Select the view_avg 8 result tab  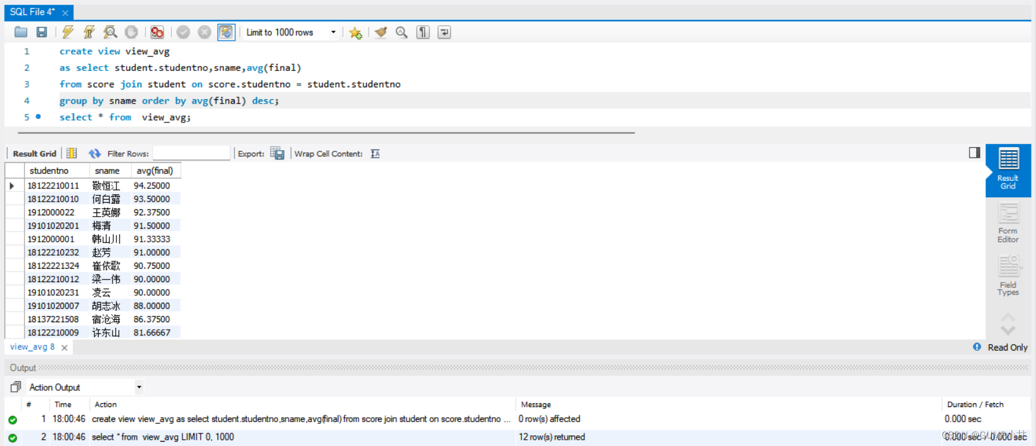tap(32, 347)
